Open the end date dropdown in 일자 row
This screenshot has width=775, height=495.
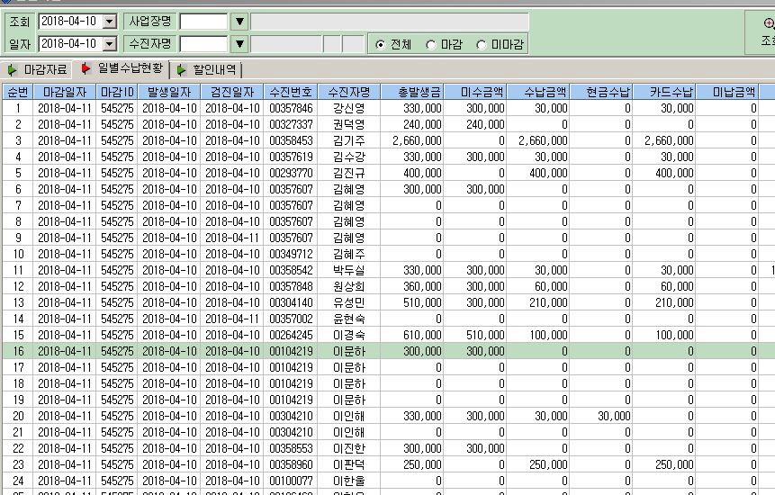point(110,44)
